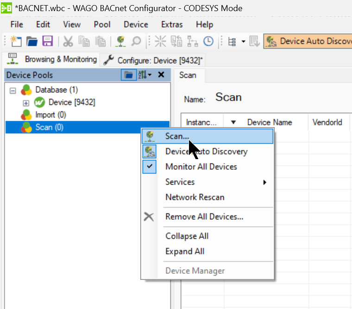Expand the Device [9432] tree node

pos(26,103)
